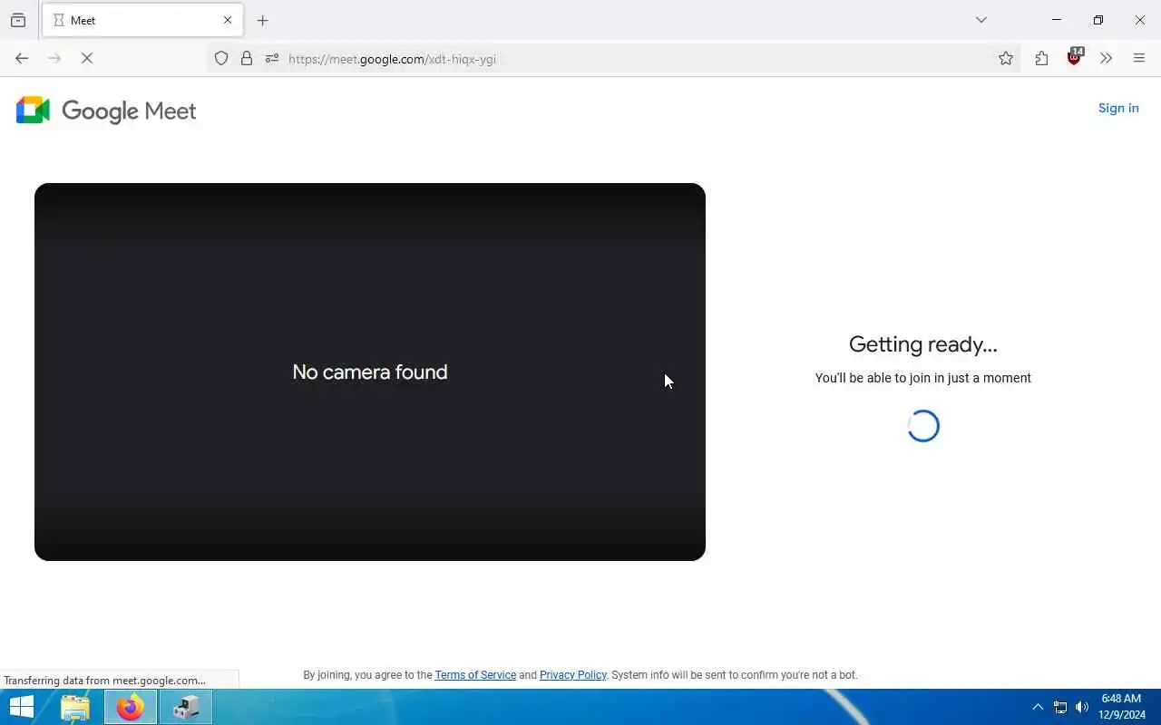Open Privacy Policy link
Viewport: 1161px width, 725px height.
point(572,675)
